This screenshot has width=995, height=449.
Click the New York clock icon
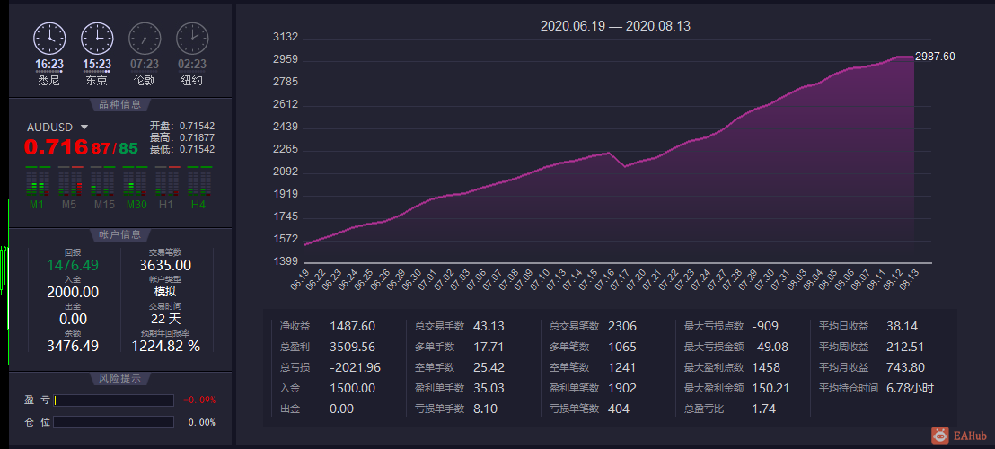click(192, 38)
